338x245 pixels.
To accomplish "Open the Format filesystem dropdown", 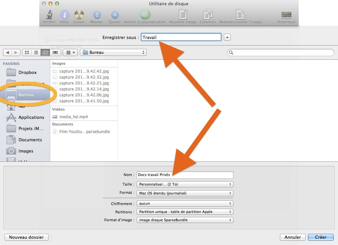I will coord(185,193).
